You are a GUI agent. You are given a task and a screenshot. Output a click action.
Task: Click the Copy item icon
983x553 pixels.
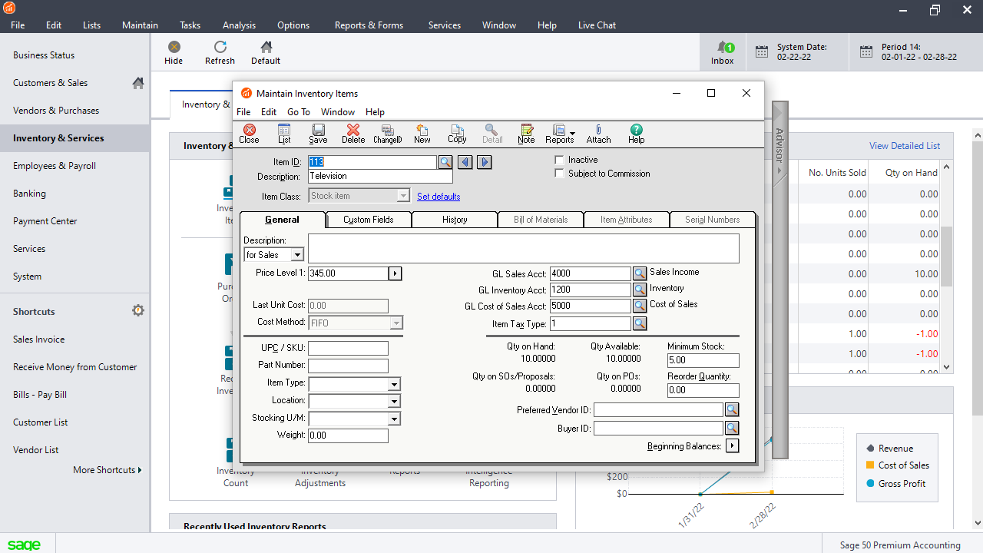point(457,134)
